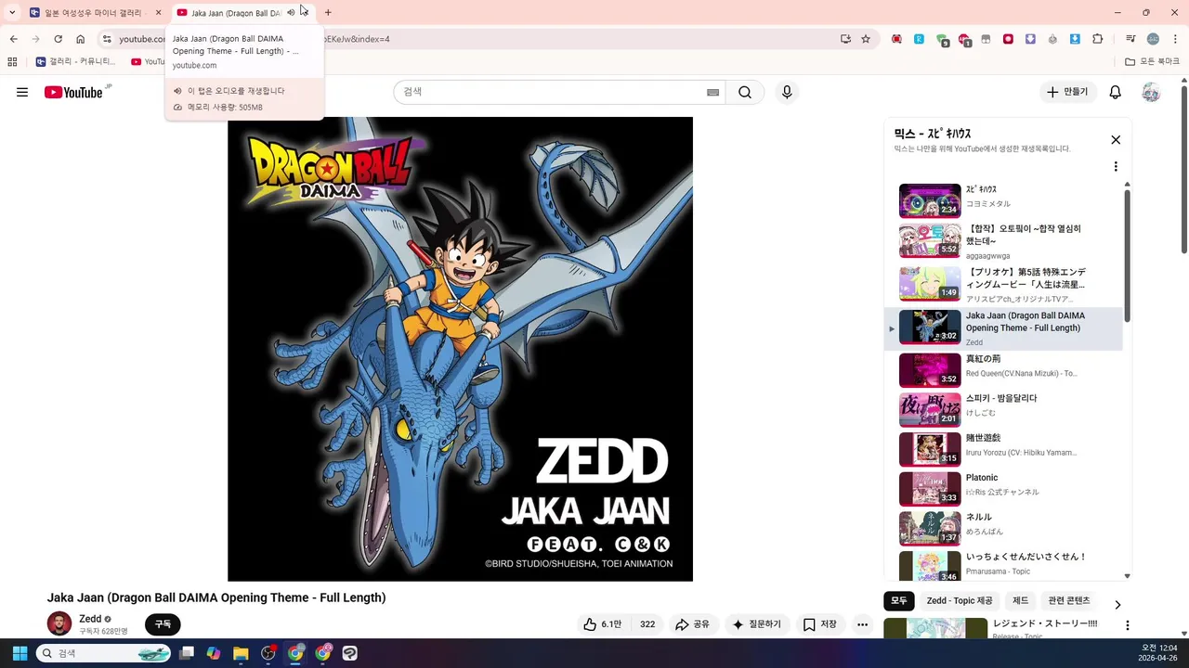1189x668 pixels.
Task: Subscribe to Zedd with 구독 button
Action: 163,624
